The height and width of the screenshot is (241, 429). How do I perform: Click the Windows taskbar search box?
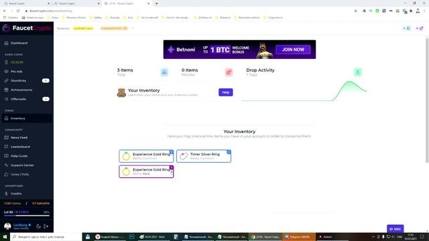tap(46, 236)
